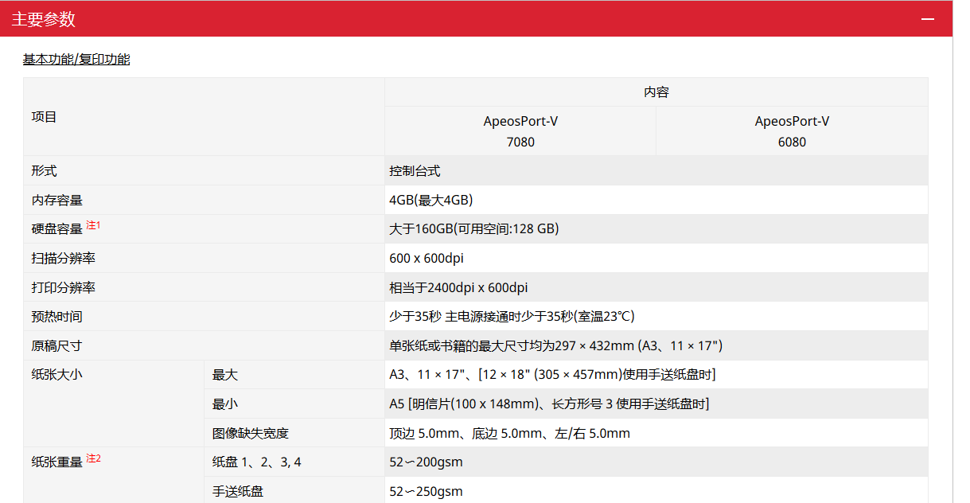Click the 最小 sub-label under 纸张大小
This screenshot has width=970, height=503.
pos(225,404)
